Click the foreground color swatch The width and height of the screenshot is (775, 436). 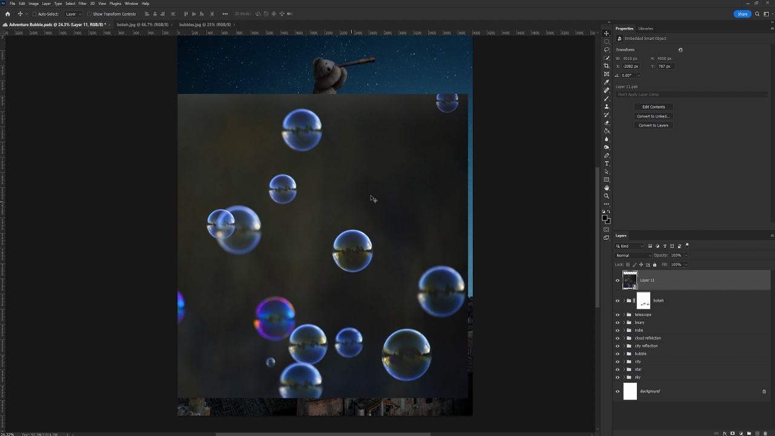[x=605, y=218]
